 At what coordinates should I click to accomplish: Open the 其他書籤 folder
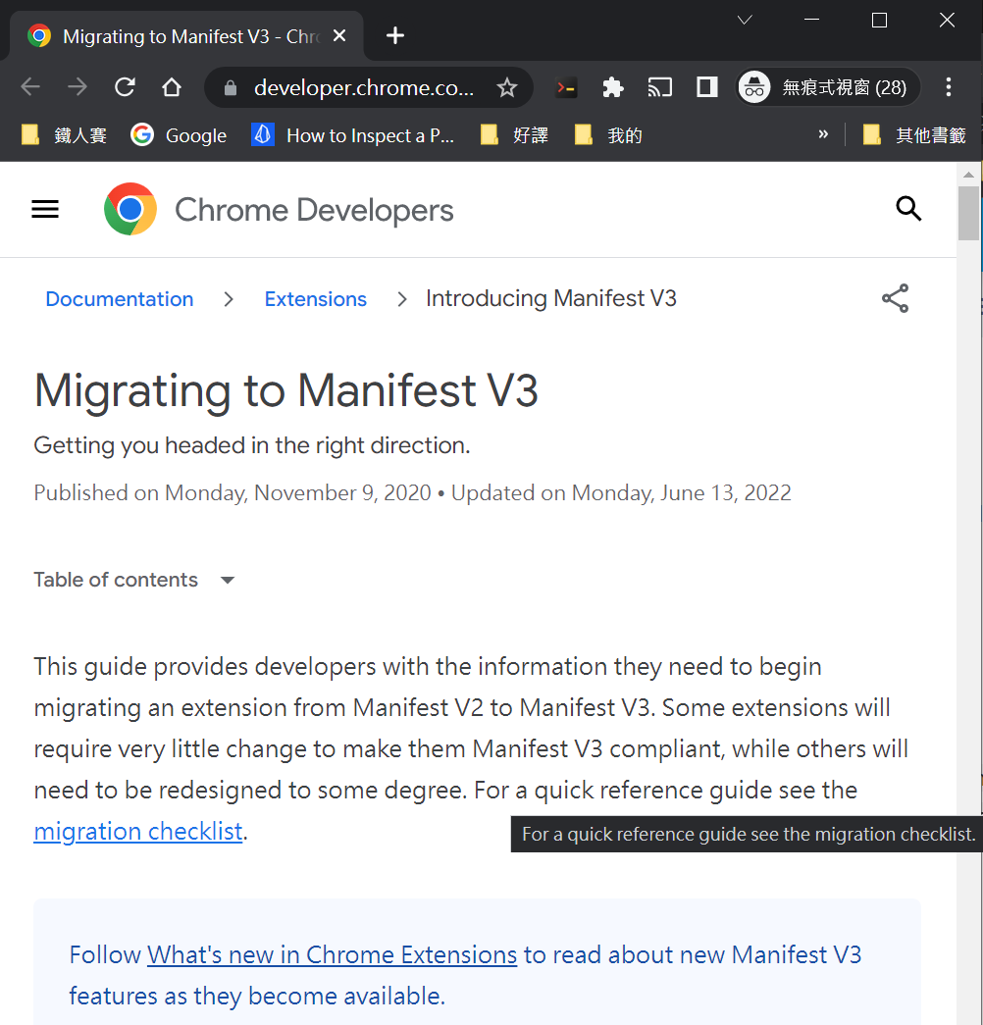point(914,135)
